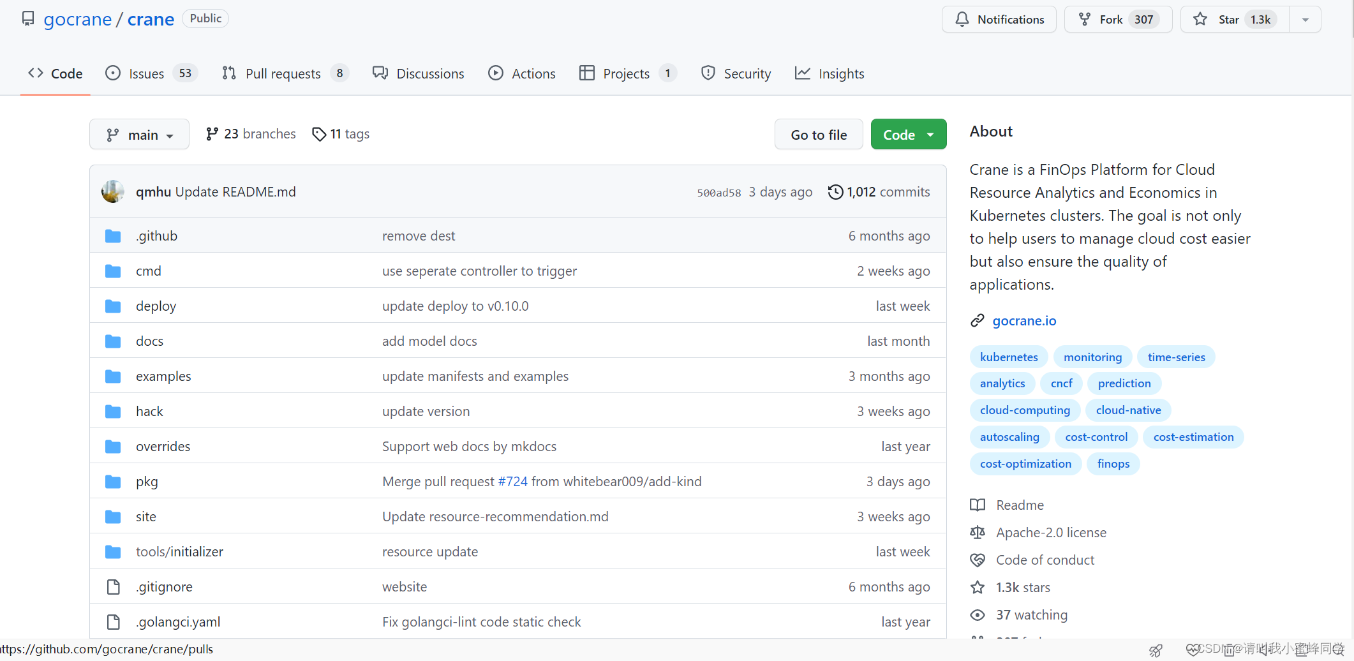Click the docs folder icon
The height and width of the screenshot is (661, 1354).
(x=113, y=341)
